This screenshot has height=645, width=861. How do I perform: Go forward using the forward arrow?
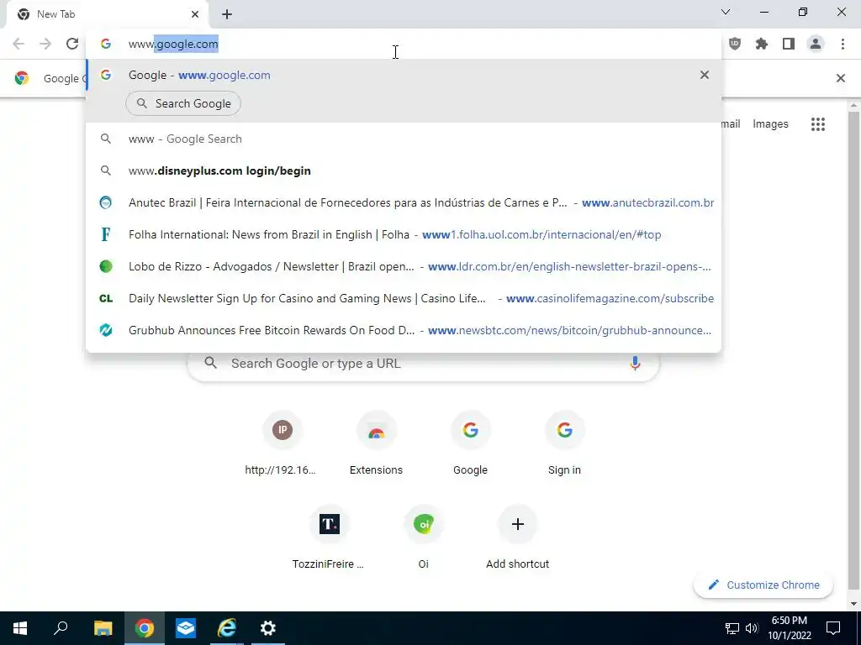45,44
